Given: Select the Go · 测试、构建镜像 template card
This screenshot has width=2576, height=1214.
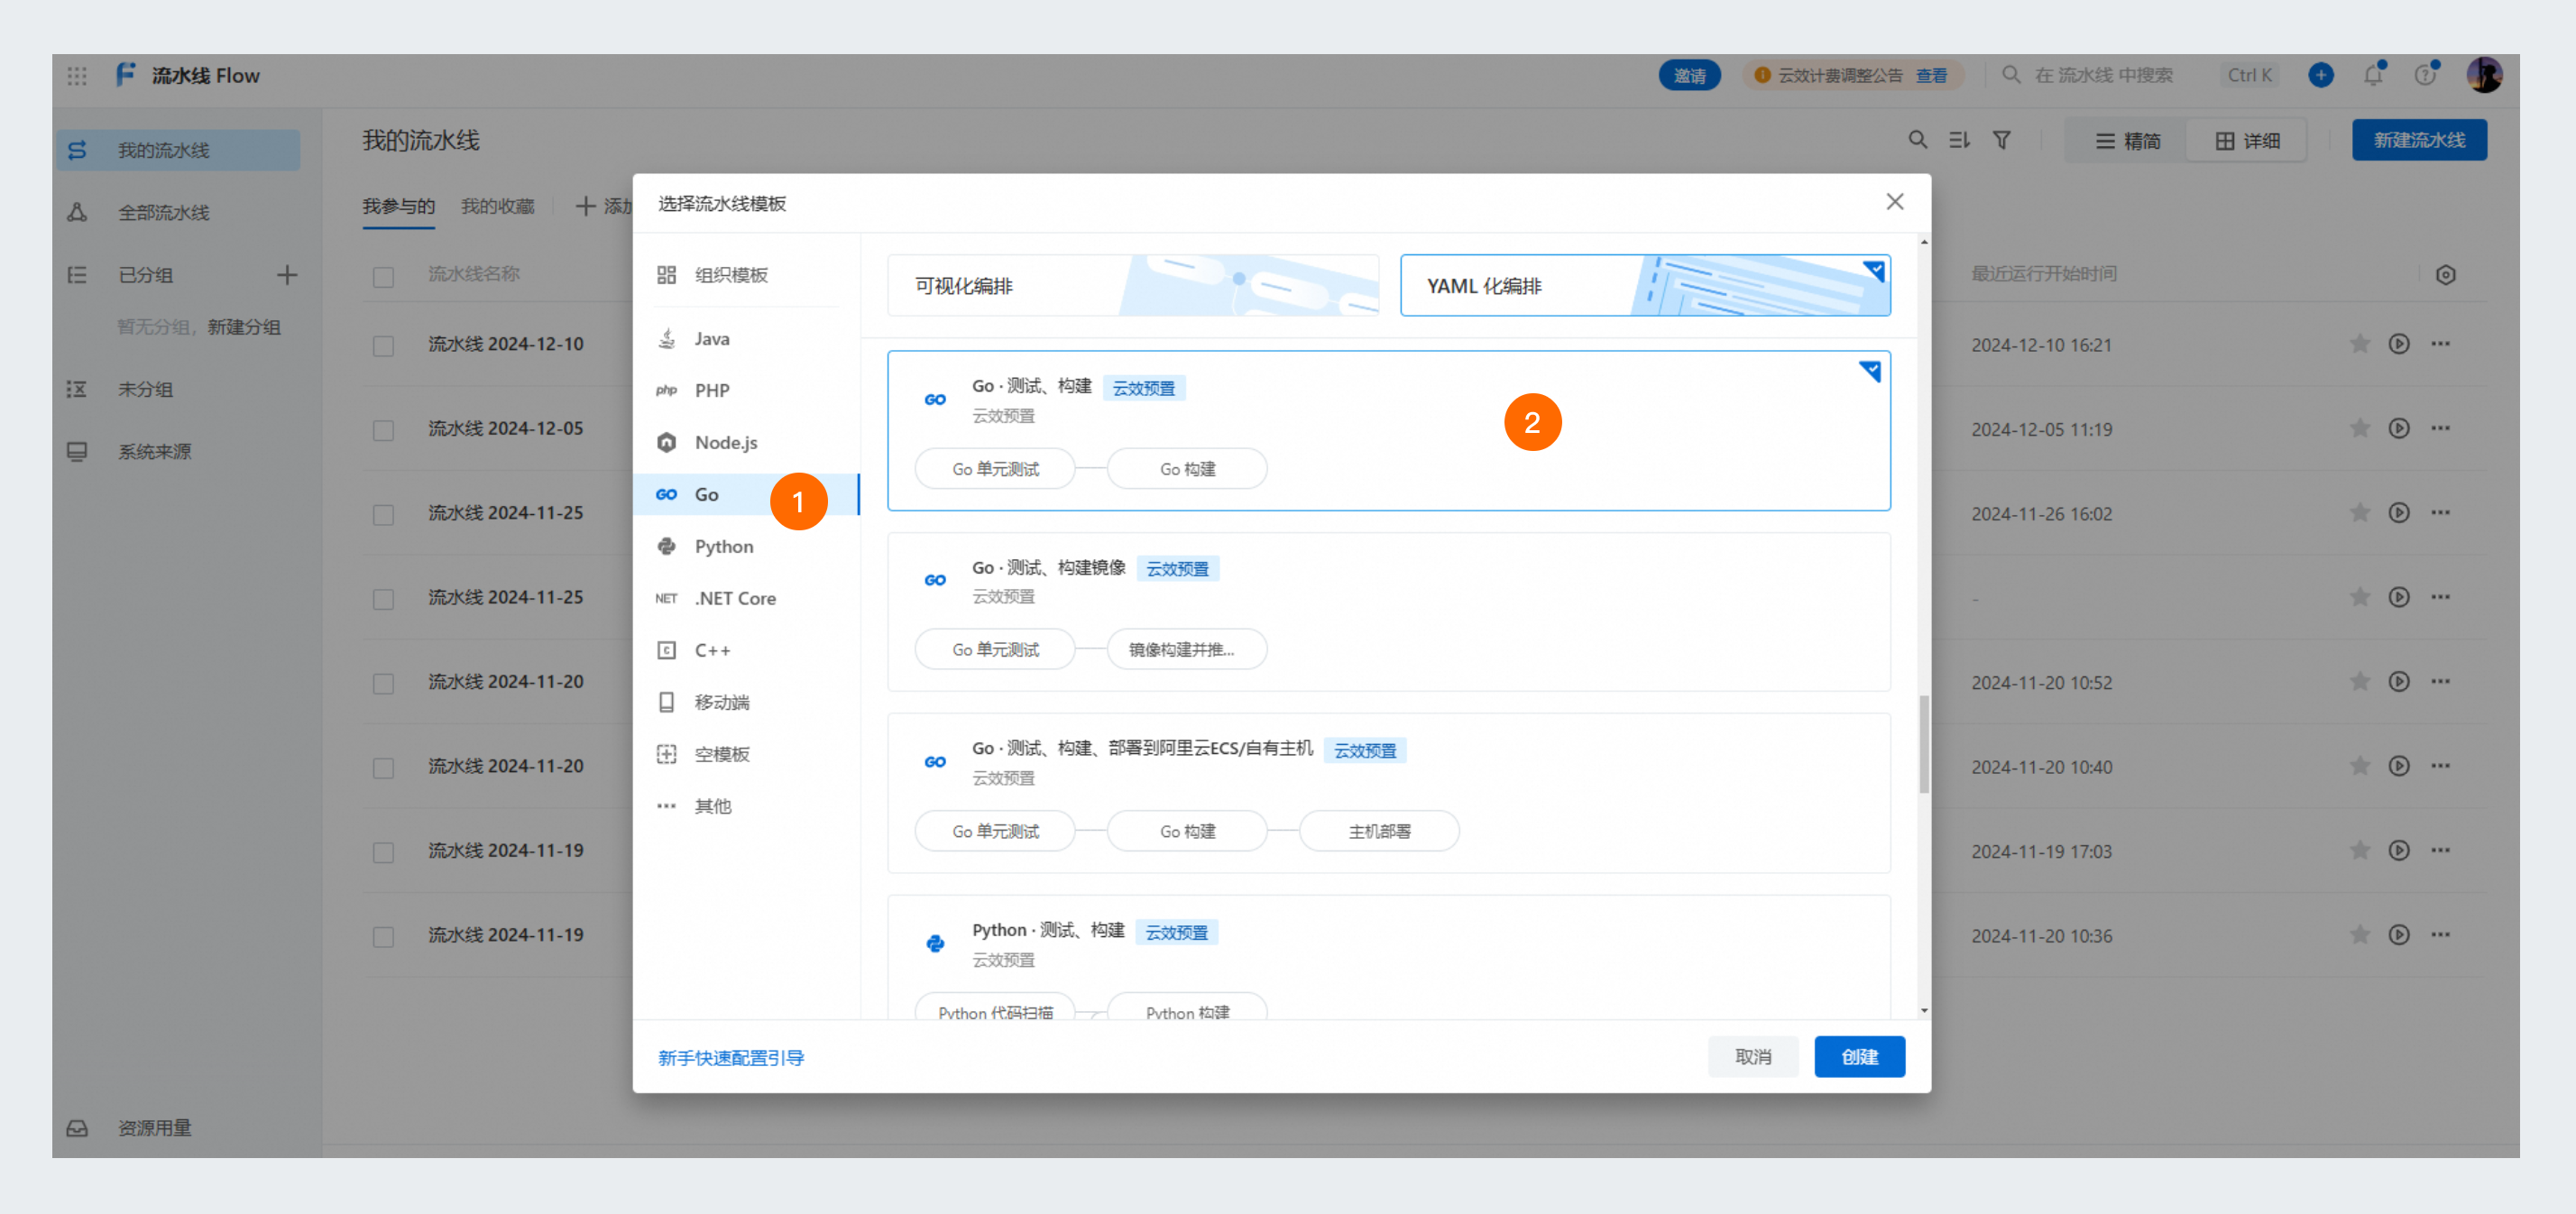Looking at the screenshot, I should coord(1389,612).
